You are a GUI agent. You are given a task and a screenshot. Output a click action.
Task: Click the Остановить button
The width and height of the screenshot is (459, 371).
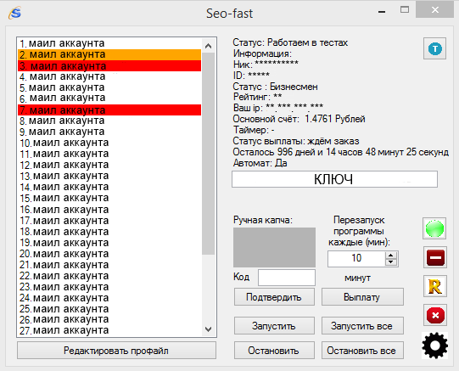pyautogui.click(x=274, y=351)
